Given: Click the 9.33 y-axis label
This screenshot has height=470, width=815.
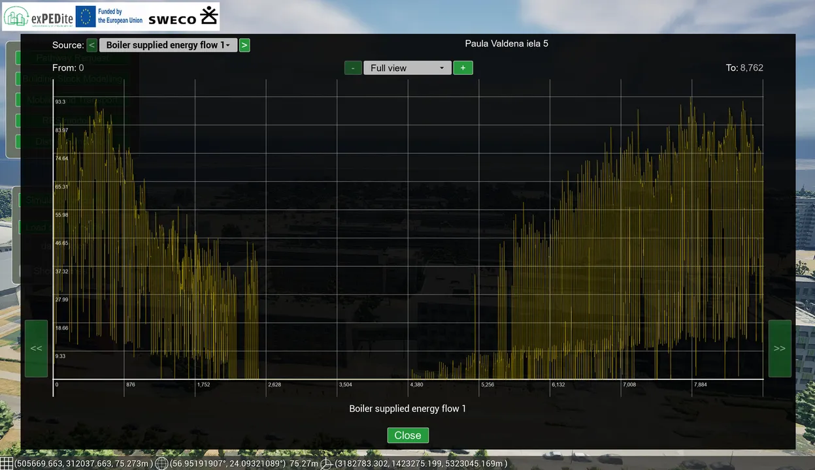Looking at the screenshot, I should click(60, 356).
